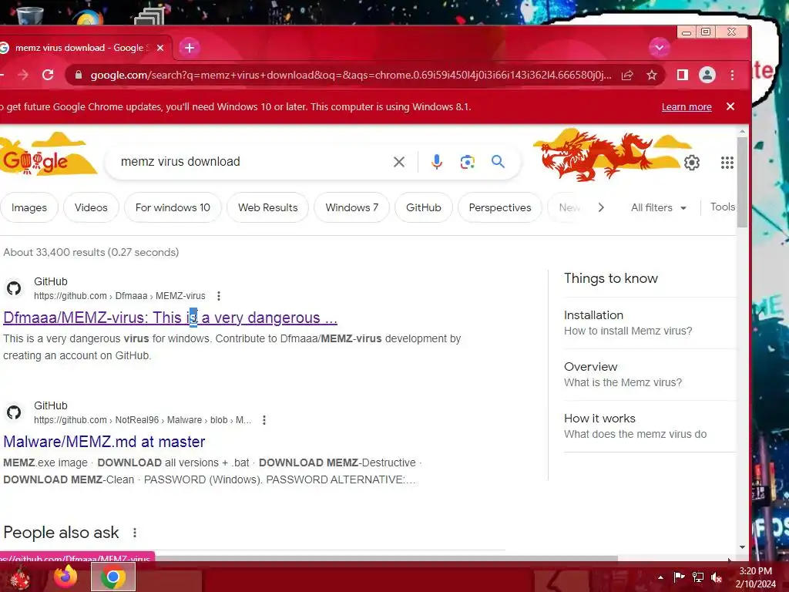Open Dfmaaa/MEMZ-virus result link
The width and height of the screenshot is (789, 592).
(x=170, y=318)
